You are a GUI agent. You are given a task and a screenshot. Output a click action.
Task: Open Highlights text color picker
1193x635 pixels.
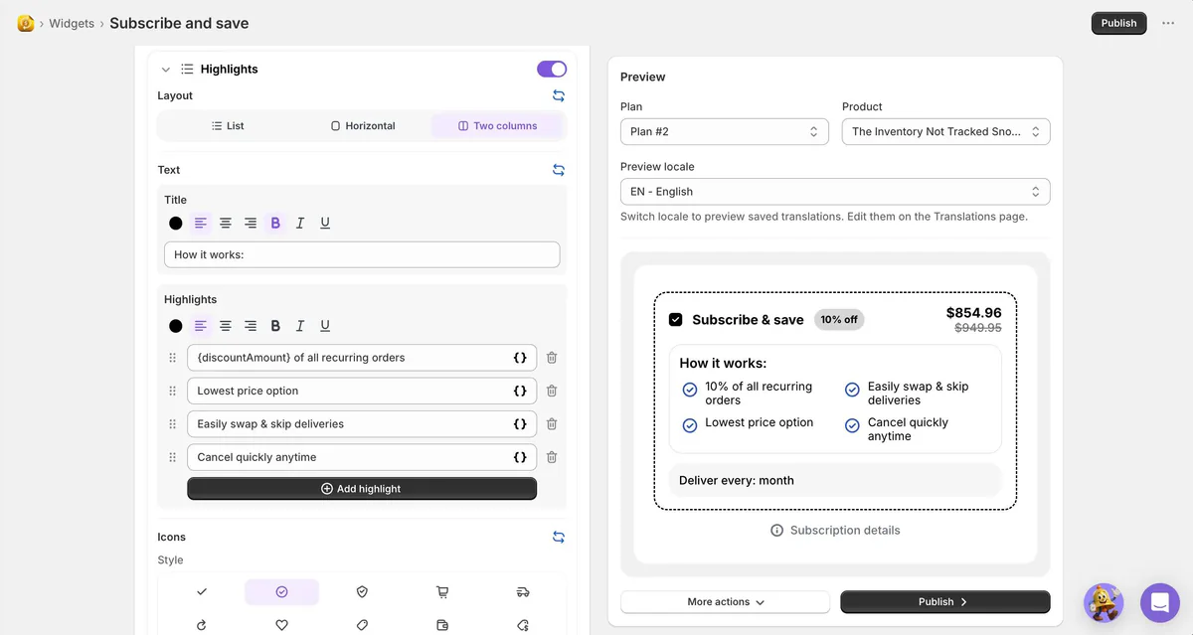(x=176, y=326)
